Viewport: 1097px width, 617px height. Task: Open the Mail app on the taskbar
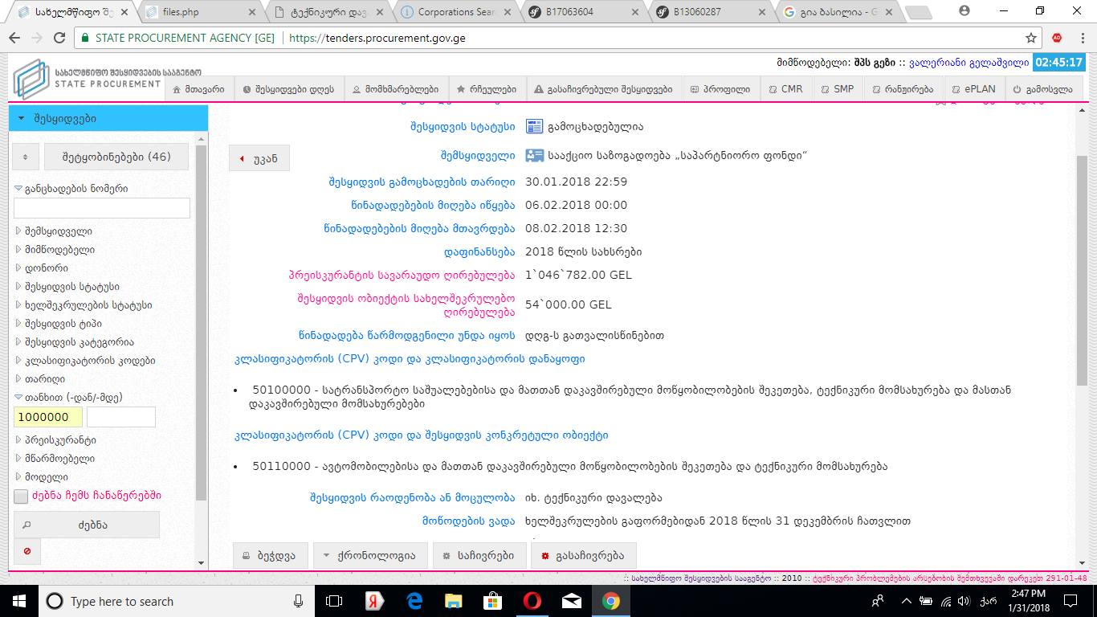coord(571,601)
